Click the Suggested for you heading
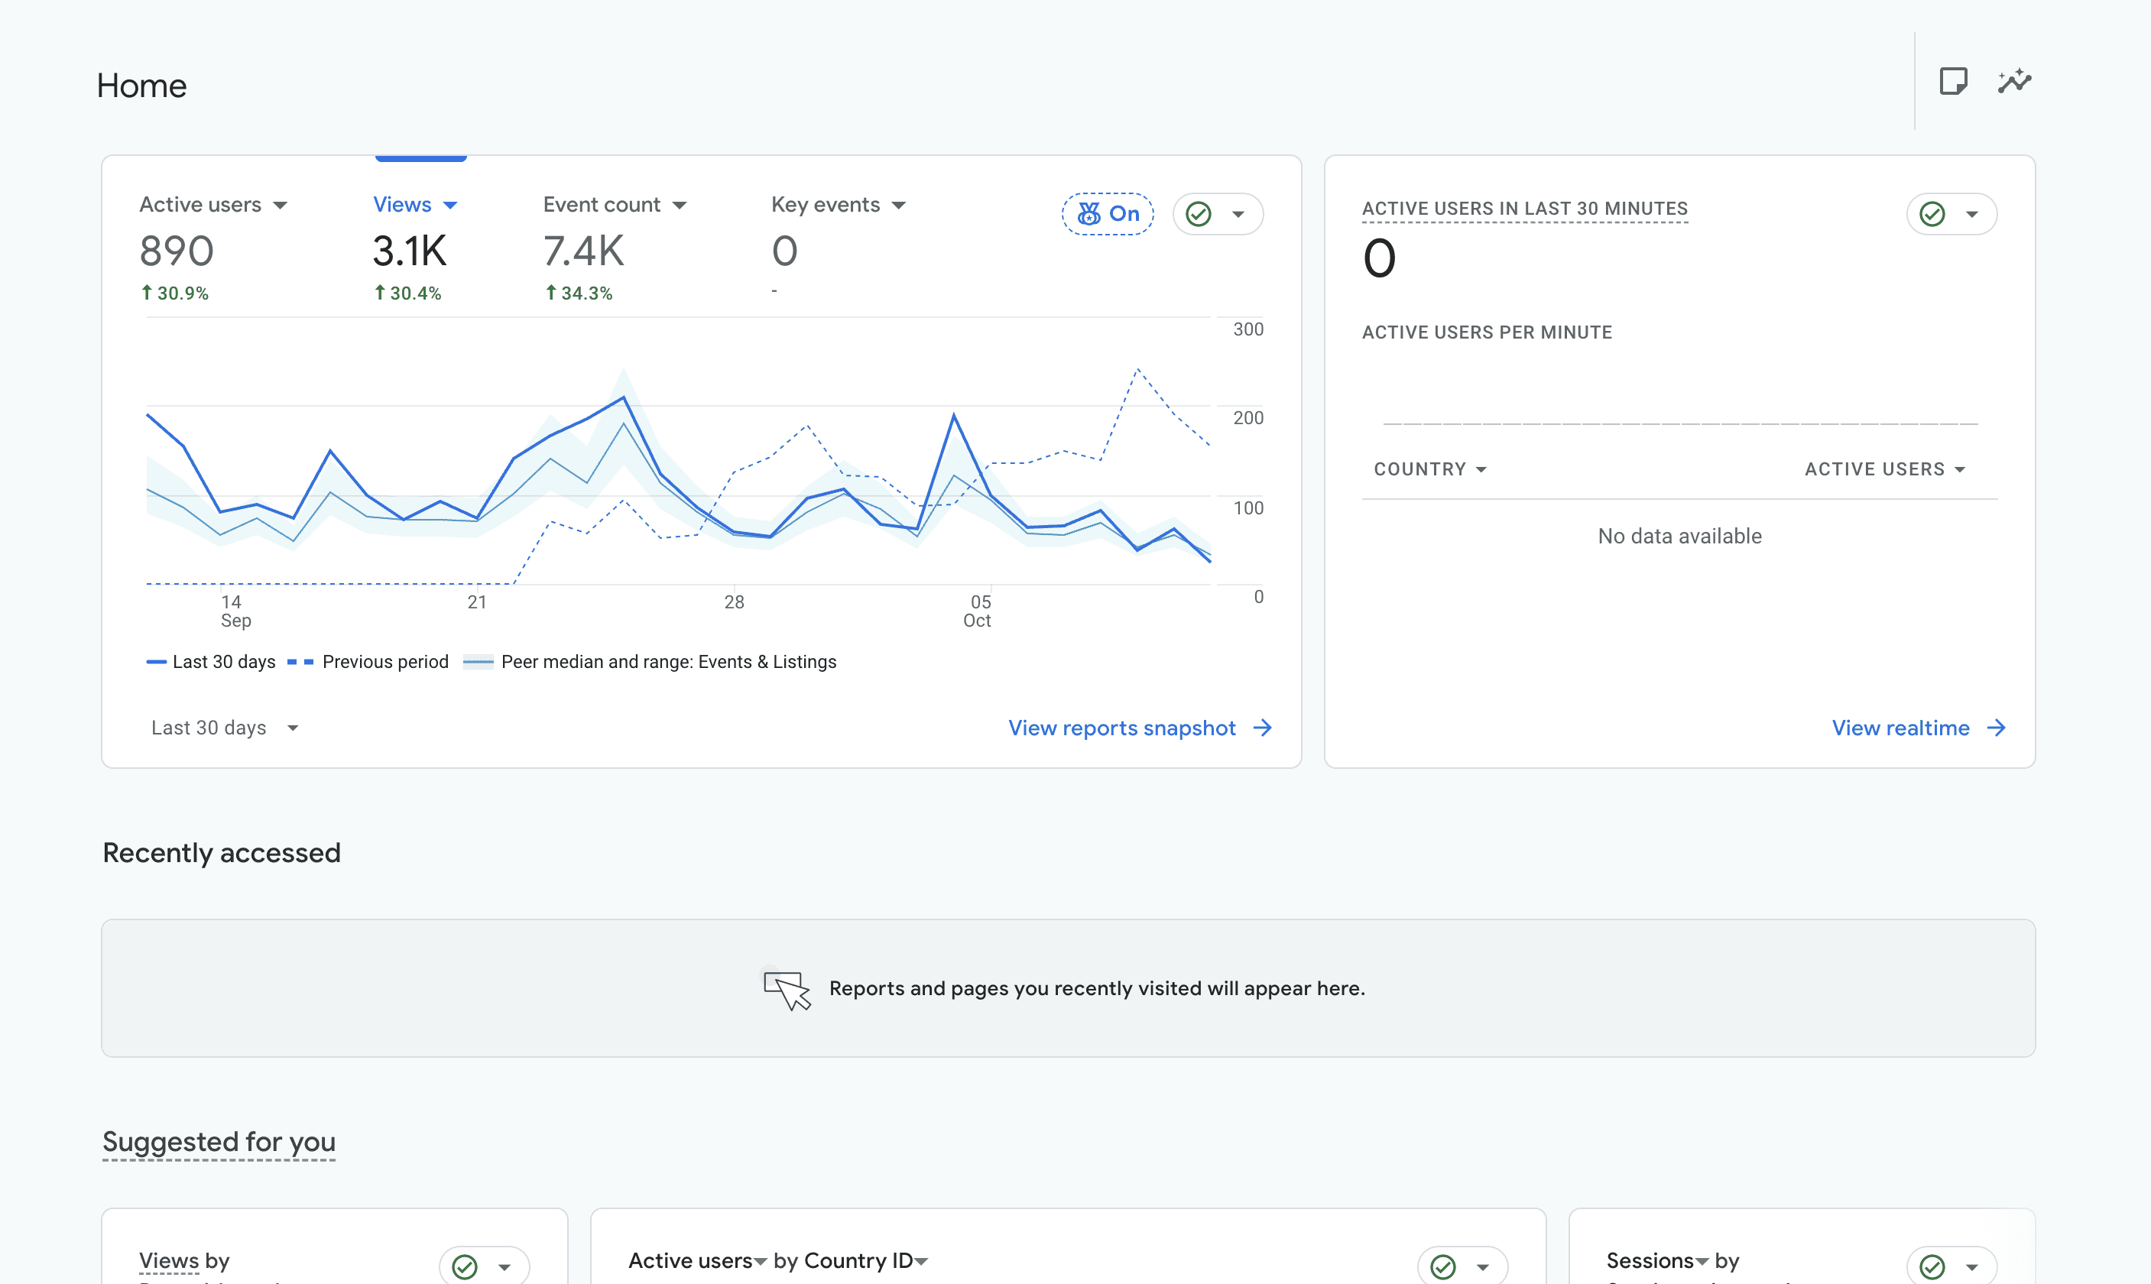 [219, 1141]
